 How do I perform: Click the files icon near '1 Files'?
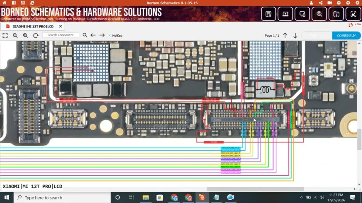pyautogui.click(x=351, y=25)
